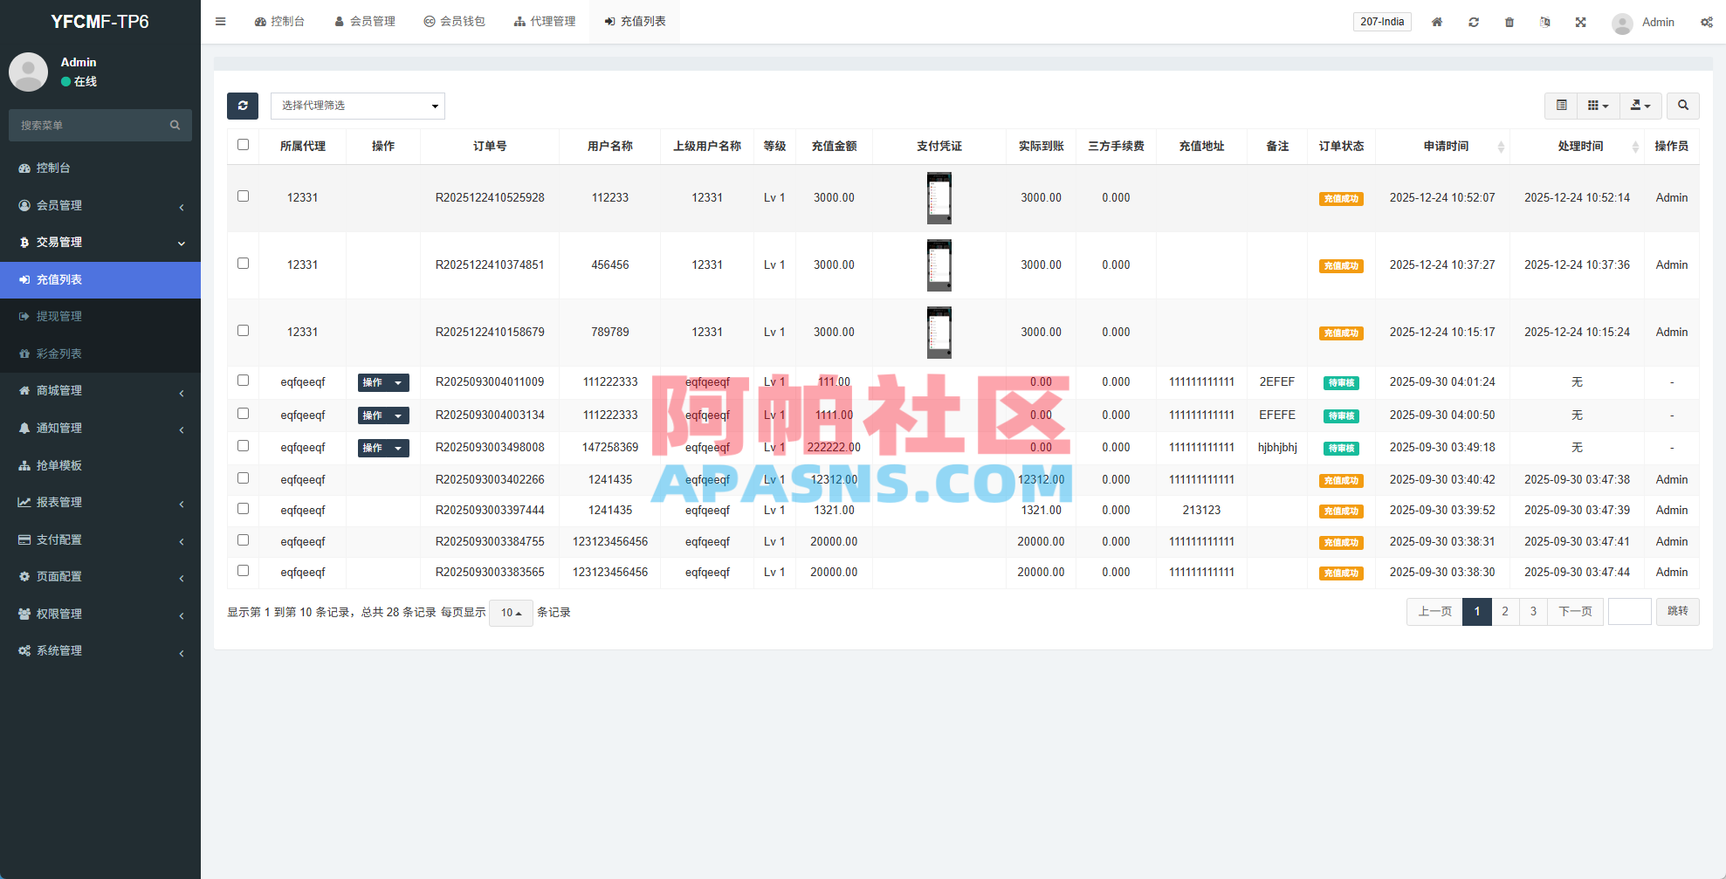Image resolution: width=1726 pixels, height=879 pixels.
Task: Click the 跳转 jump button
Action: (1677, 612)
